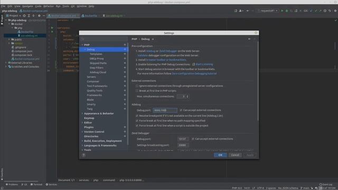The image size is (338, 190).
Task: Open IDE settings gear in top toolbar
Action: point(335,11)
